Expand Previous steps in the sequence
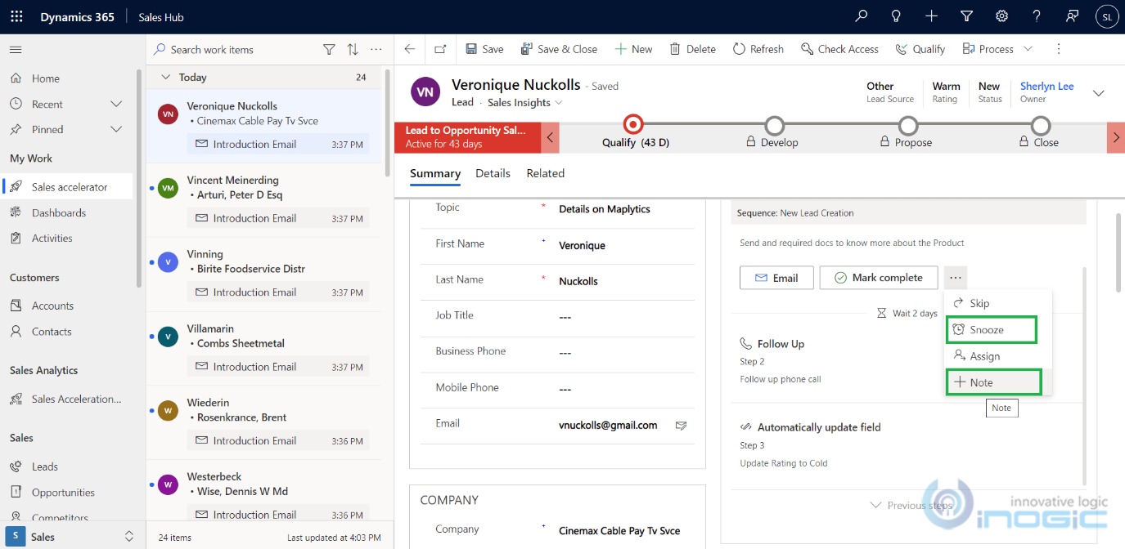Screen dimensions: 1125x549 coord(911,506)
